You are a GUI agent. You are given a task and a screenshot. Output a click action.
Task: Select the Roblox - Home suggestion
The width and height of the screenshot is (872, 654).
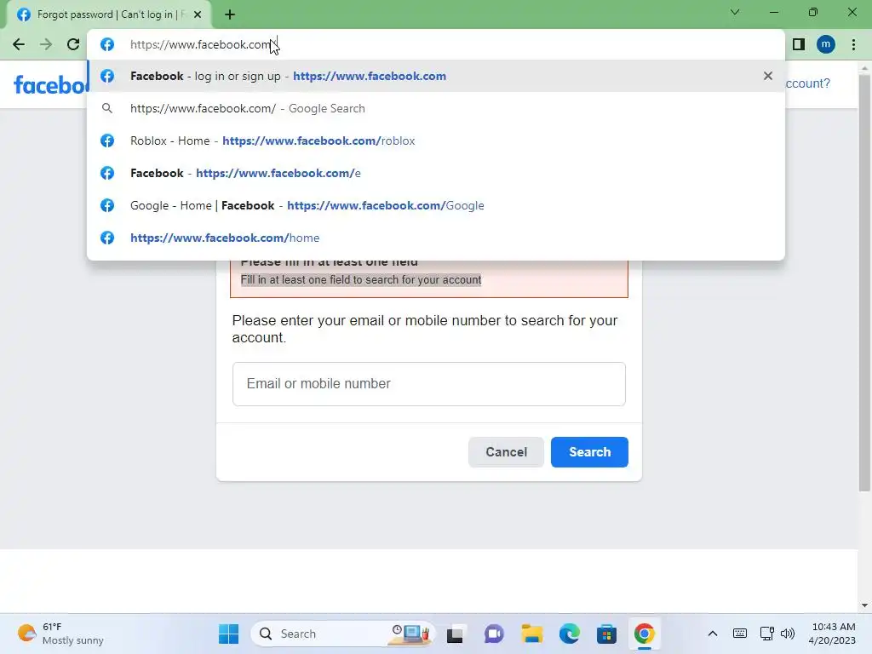pos(436,141)
